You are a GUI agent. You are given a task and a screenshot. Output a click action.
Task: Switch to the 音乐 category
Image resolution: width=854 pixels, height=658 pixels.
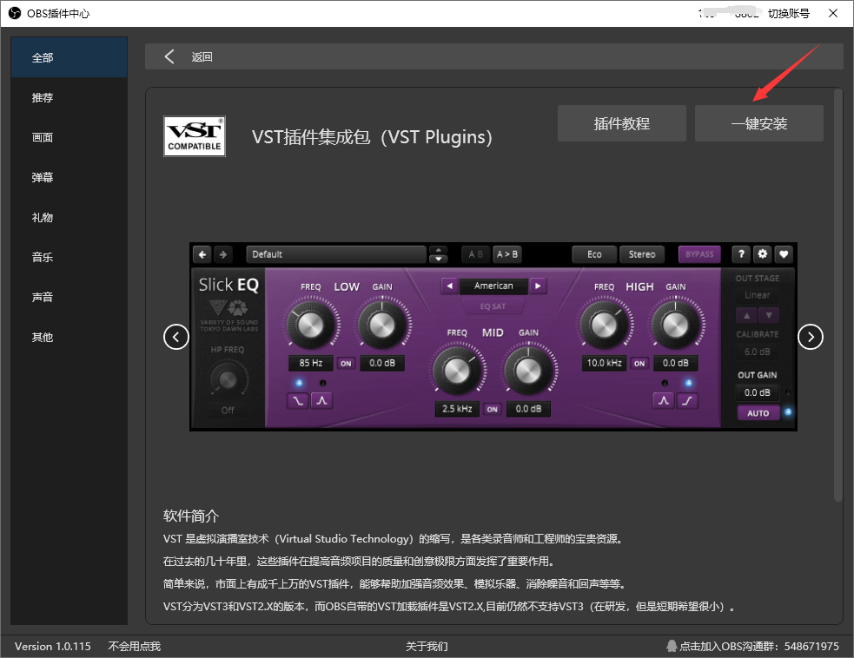click(x=70, y=257)
